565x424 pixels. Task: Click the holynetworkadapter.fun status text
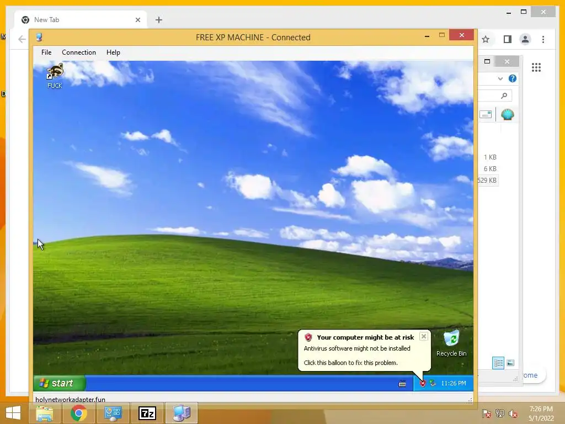70,400
